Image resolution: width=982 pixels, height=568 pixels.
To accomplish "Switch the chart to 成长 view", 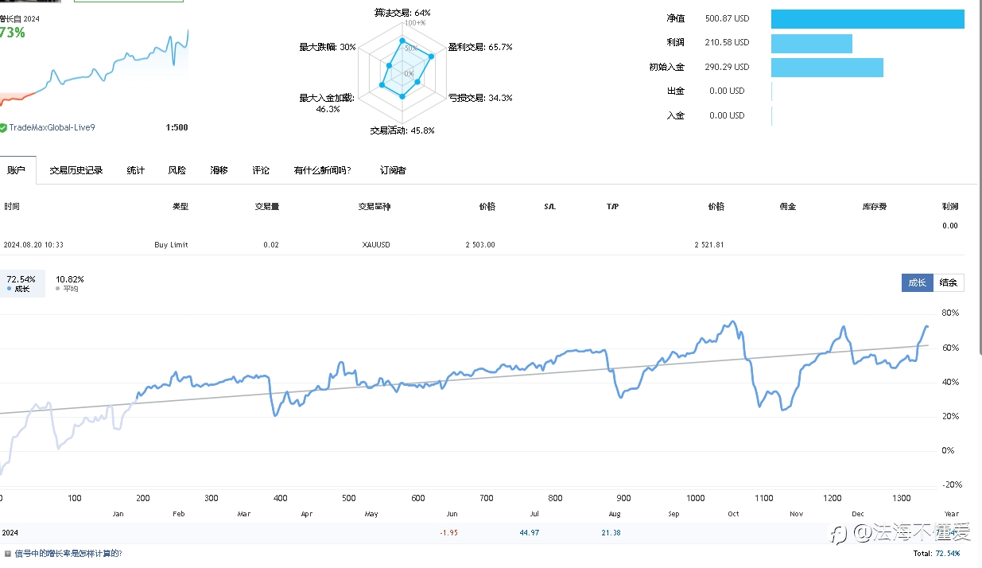I will click(917, 282).
